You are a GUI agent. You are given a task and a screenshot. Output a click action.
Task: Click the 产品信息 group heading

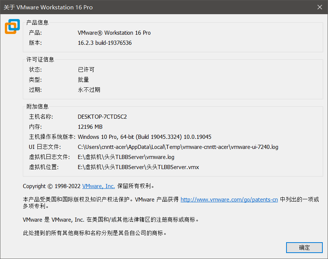(37, 22)
